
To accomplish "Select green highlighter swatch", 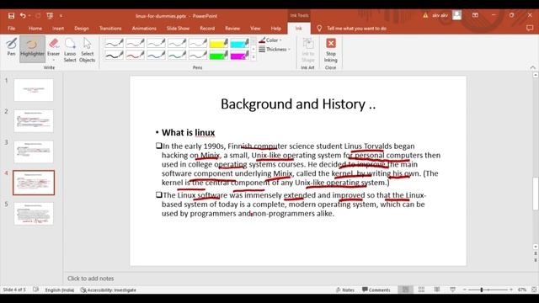I will 219,55.
